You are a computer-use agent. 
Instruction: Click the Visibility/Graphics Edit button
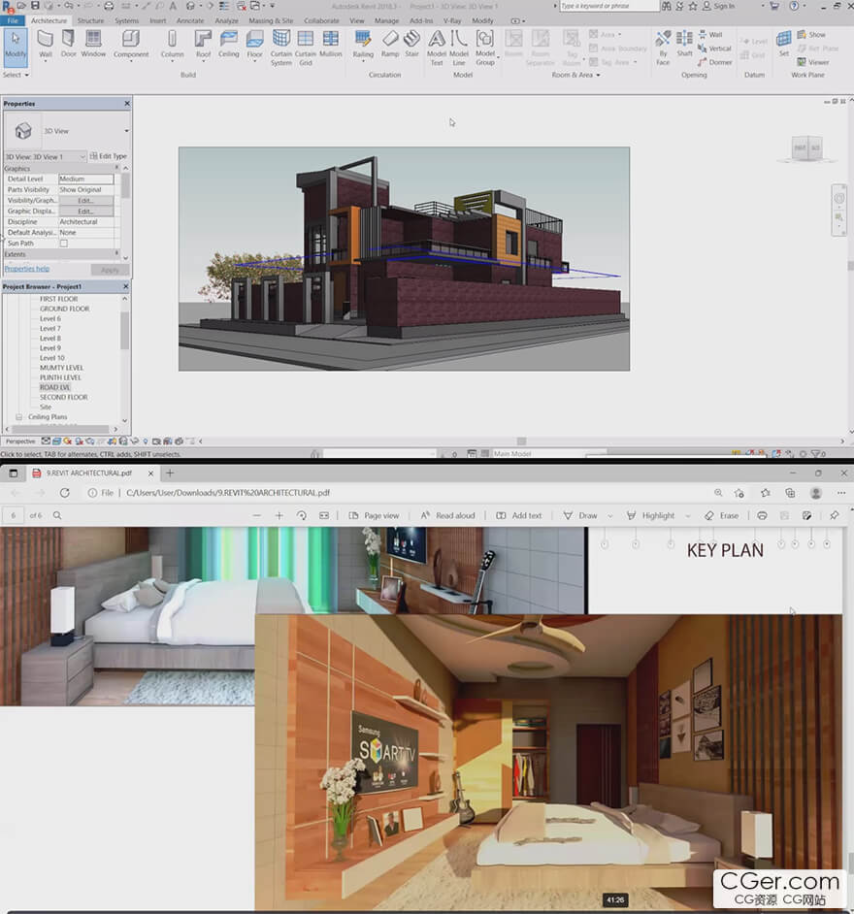tap(85, 201)
